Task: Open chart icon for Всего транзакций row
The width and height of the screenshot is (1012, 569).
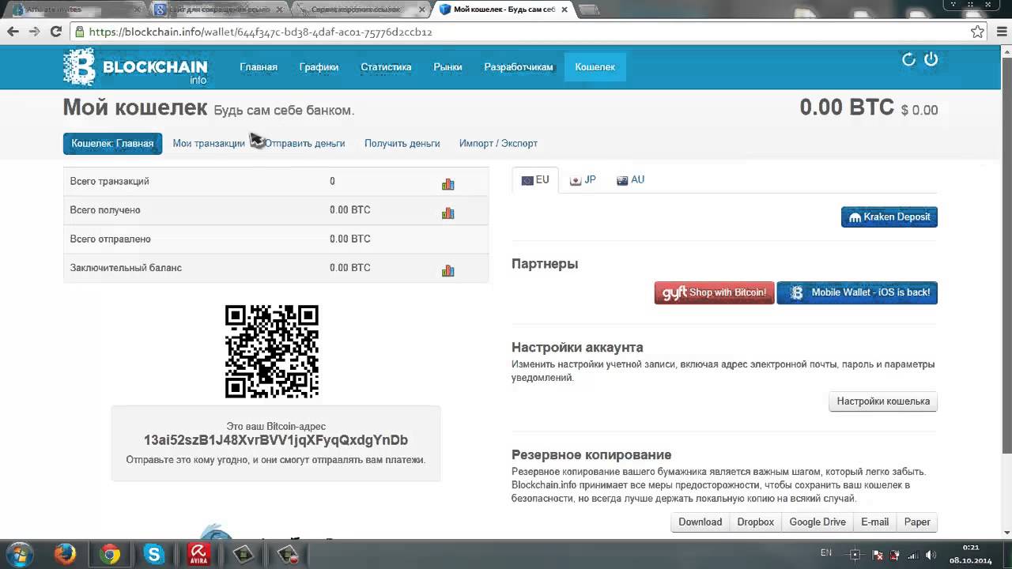Action: 448,183
